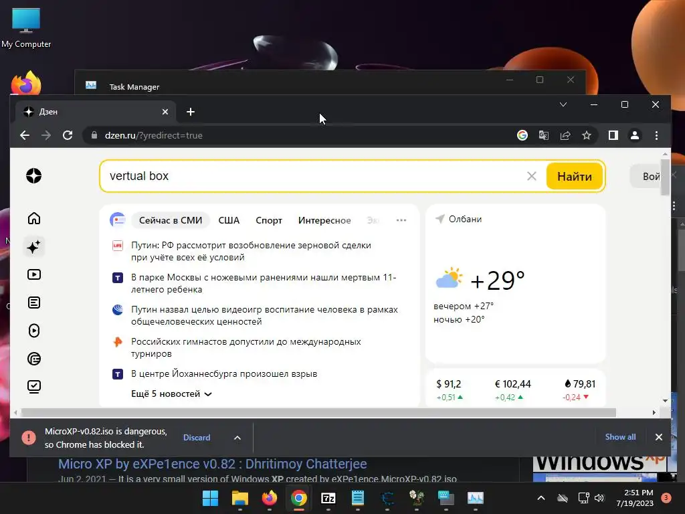Switch to the Спорт news tab

(269, 220)
